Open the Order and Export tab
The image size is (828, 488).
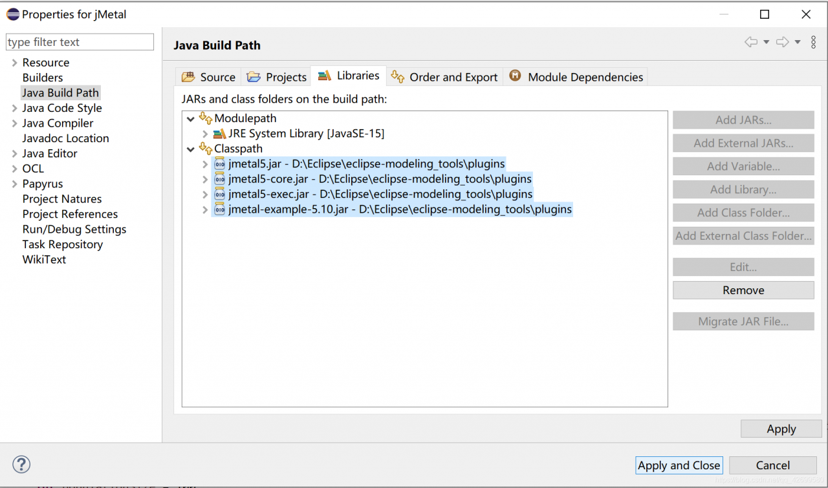(444, 77)
